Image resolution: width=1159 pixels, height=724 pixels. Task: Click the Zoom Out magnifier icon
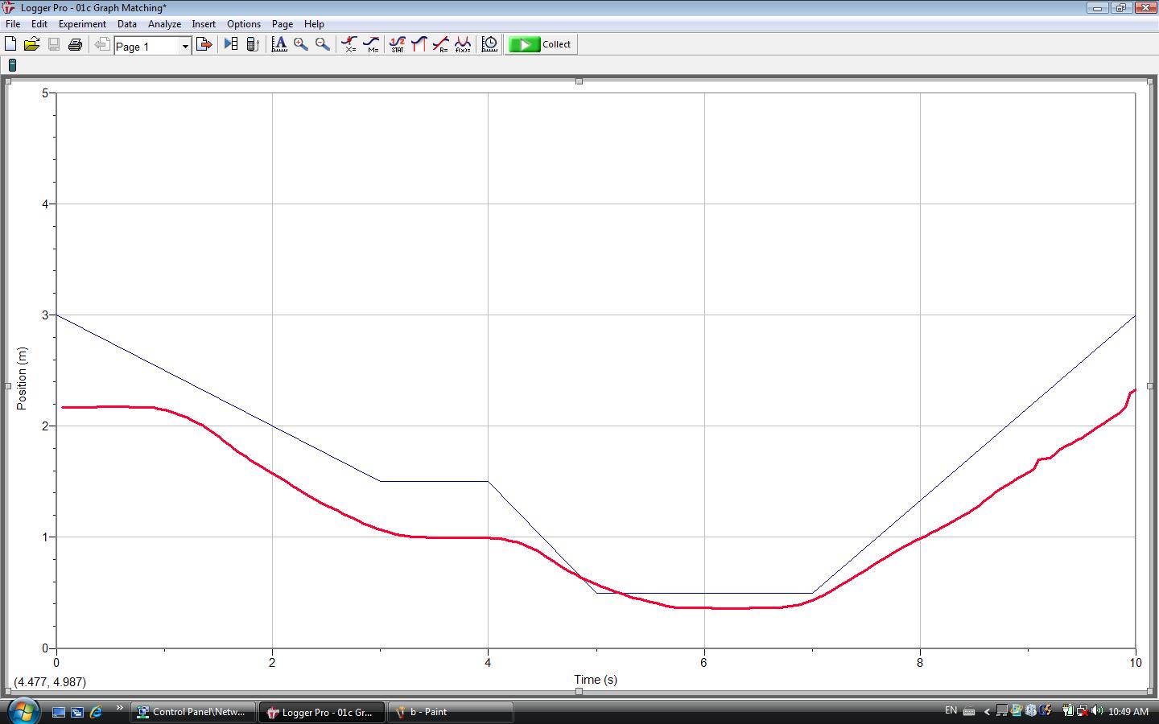(321, 44)
